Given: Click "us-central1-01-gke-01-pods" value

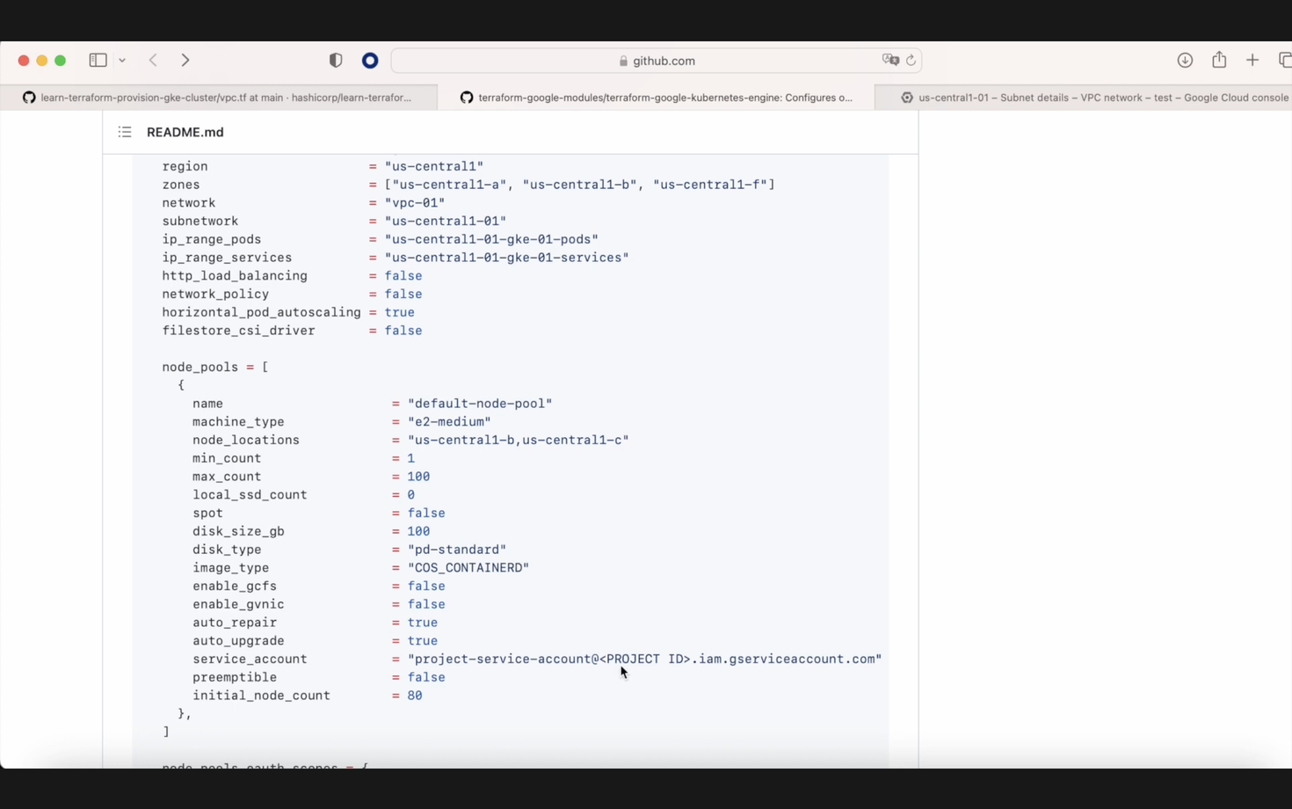Looking at the screenshot, I should click(x=491, y=239).
